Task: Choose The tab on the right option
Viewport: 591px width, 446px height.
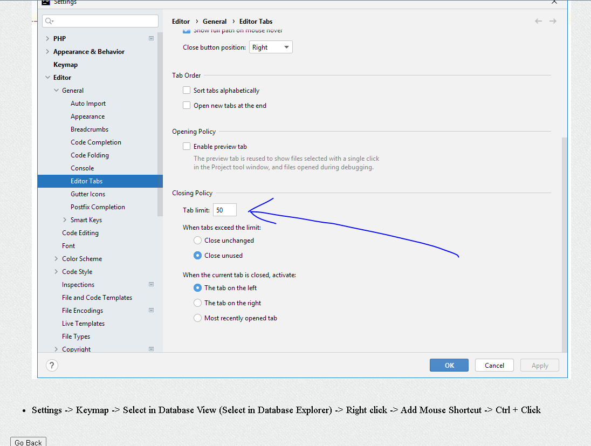Action: pos(197,303)
